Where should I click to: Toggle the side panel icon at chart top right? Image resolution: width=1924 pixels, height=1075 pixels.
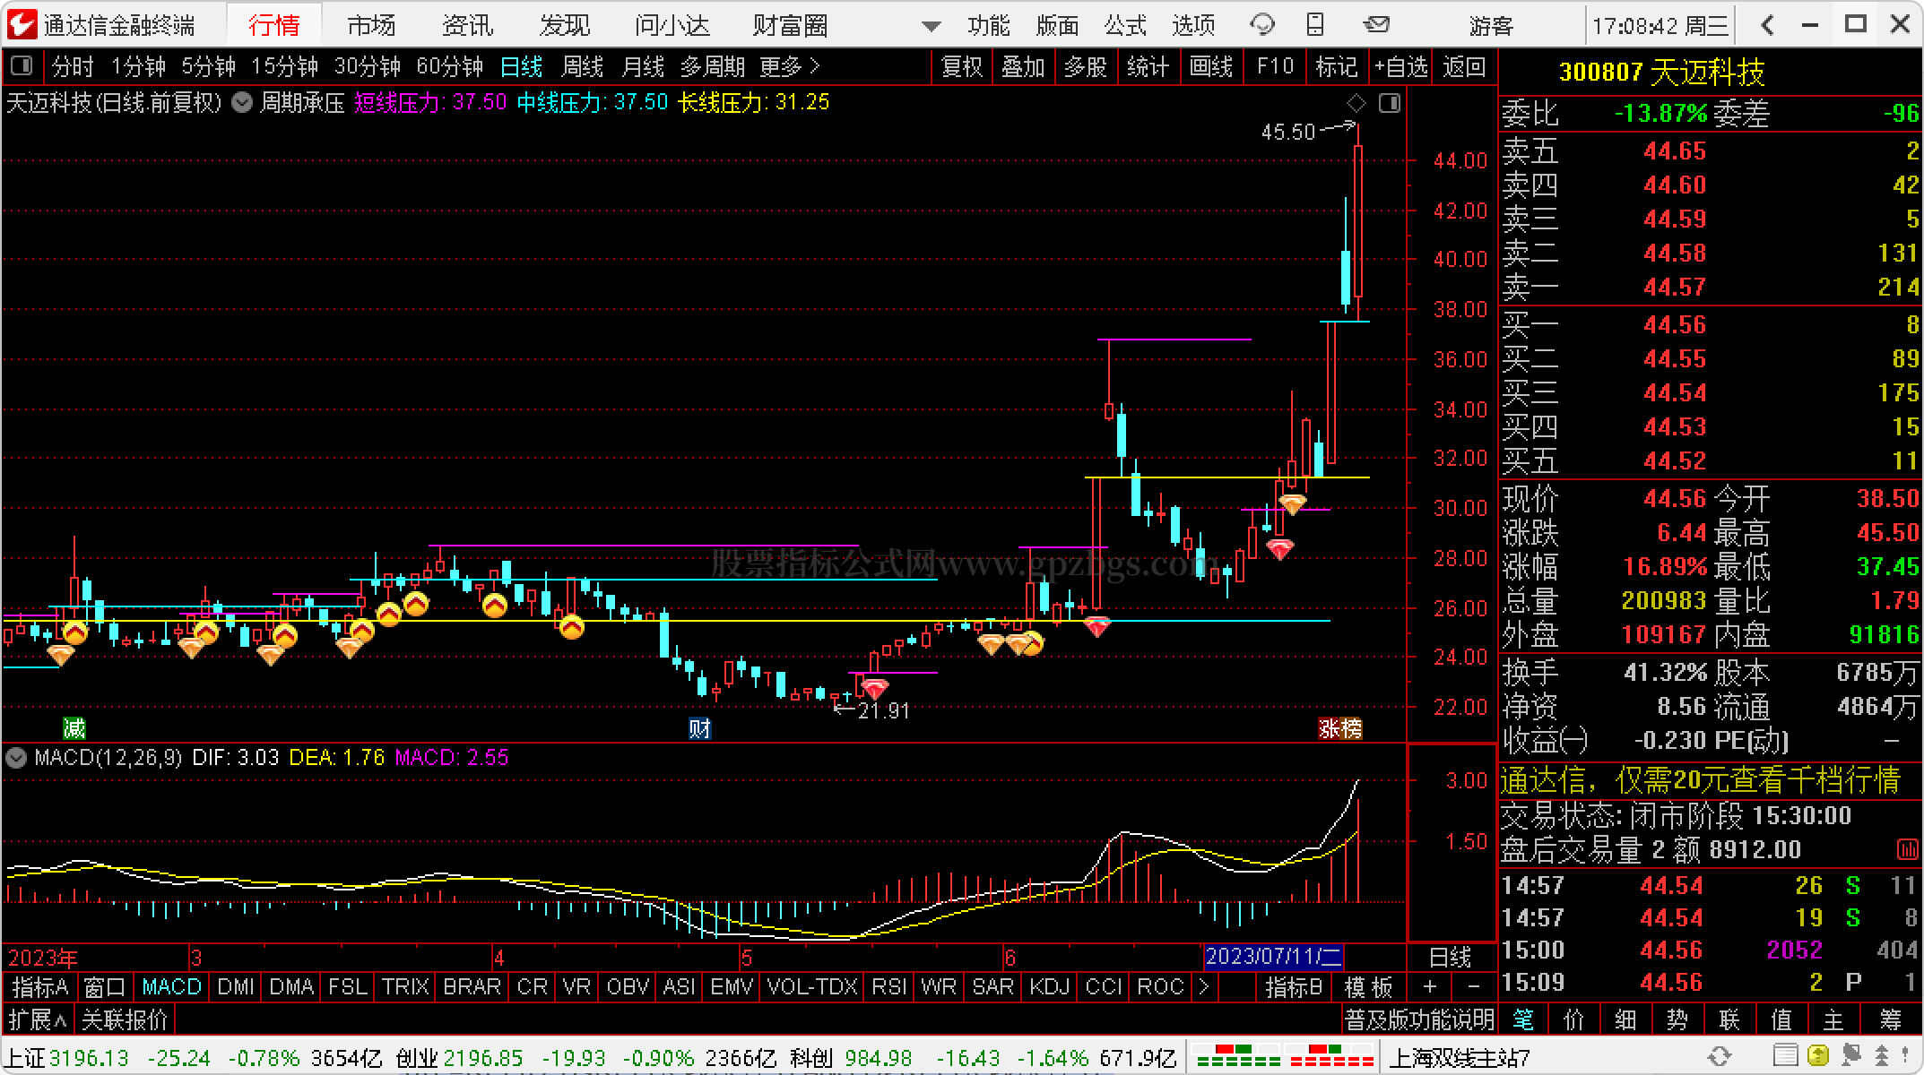[1390, 103]
